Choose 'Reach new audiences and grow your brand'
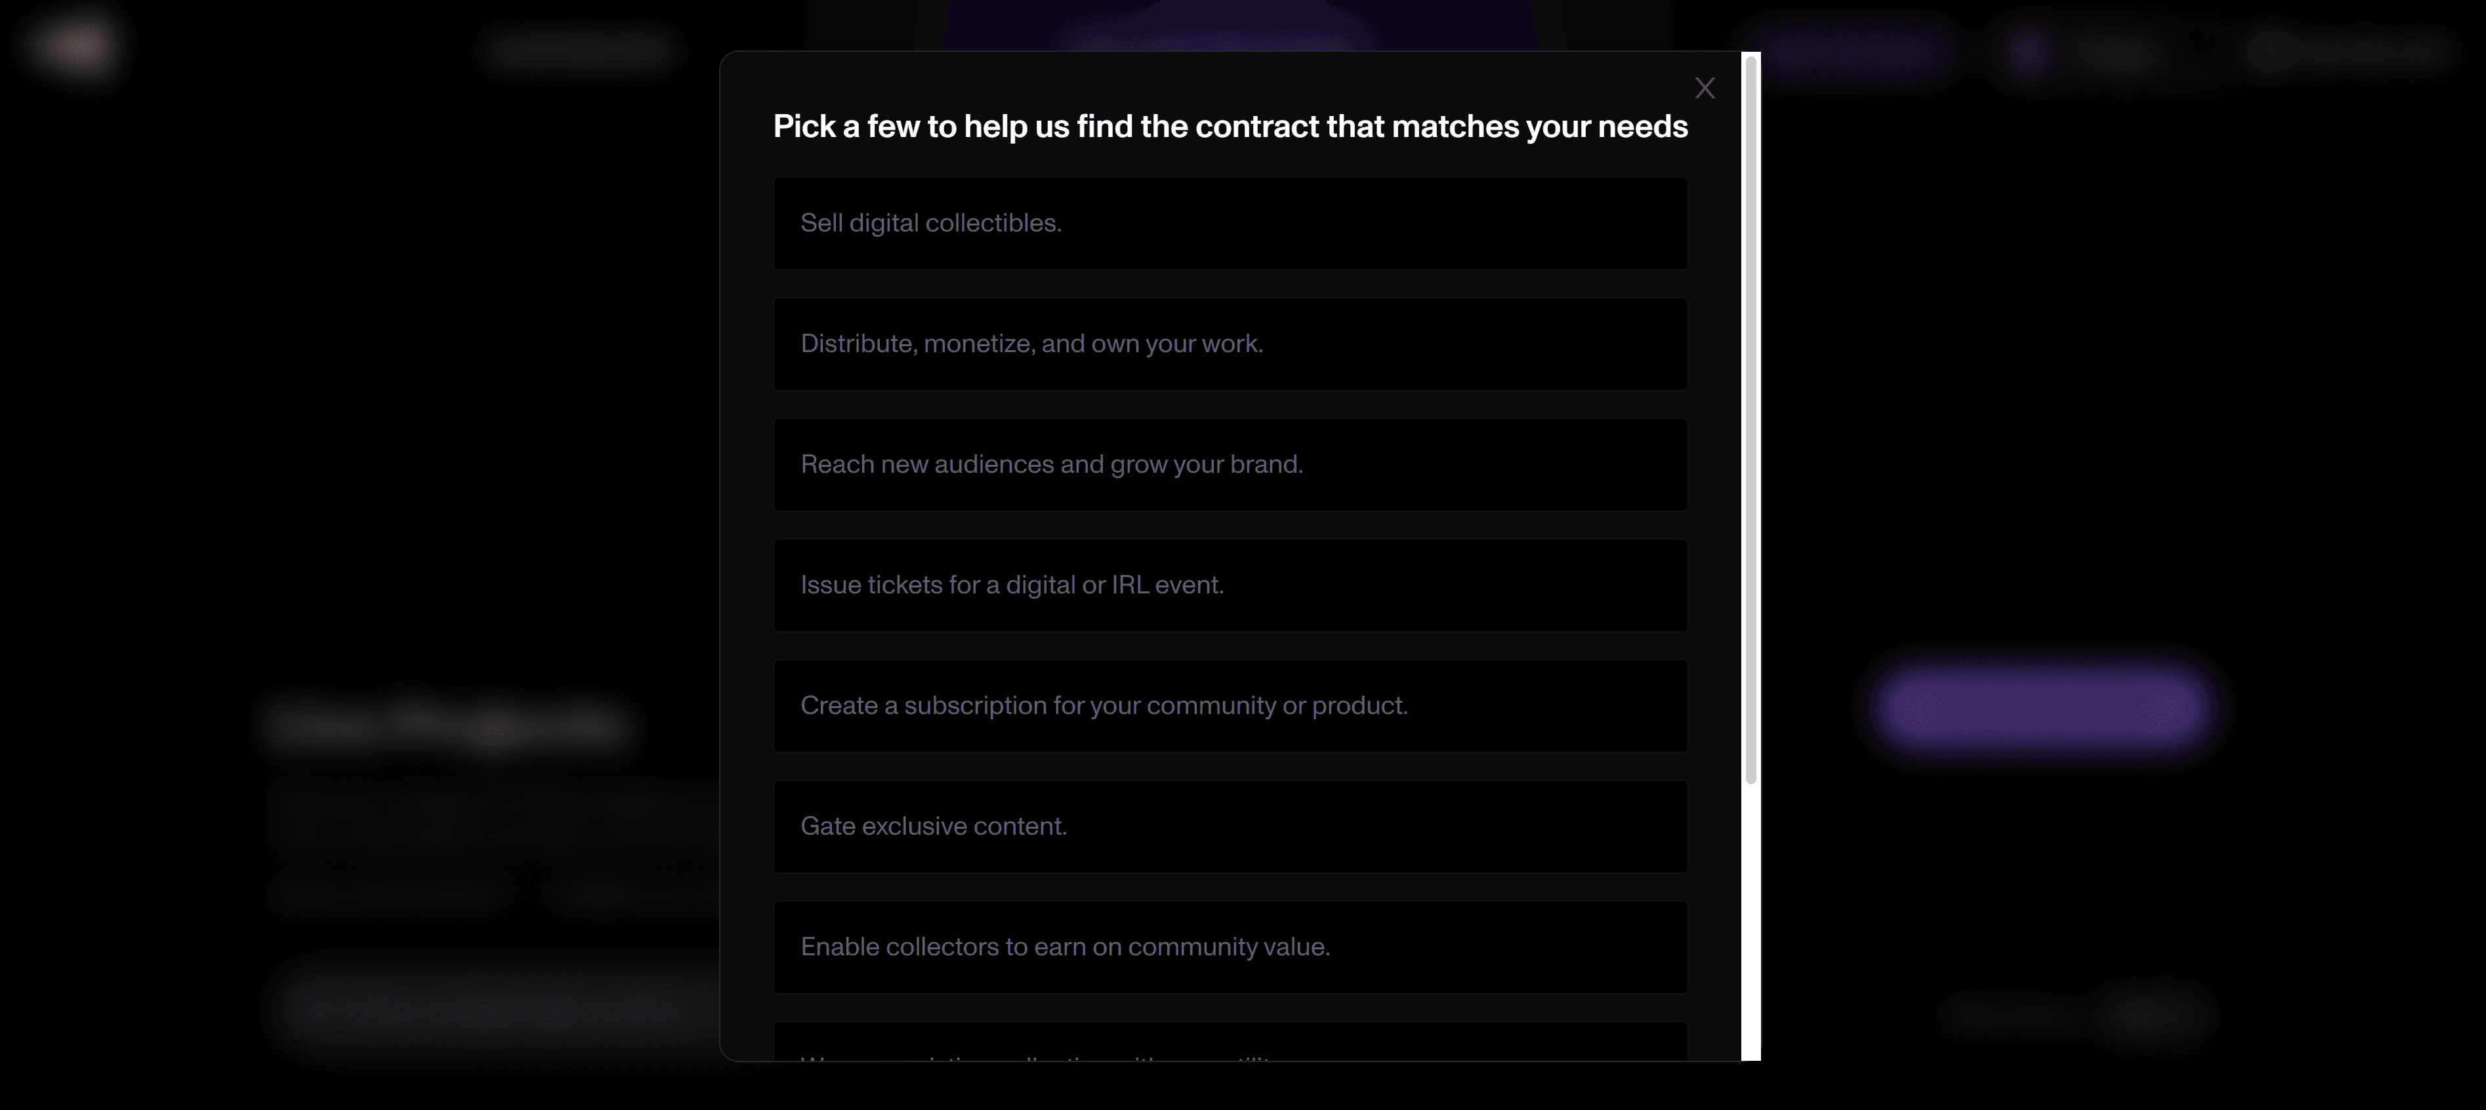The height and width of the screenshot is (1110, 2486). pyautogui.click(x=1230, y=464)
